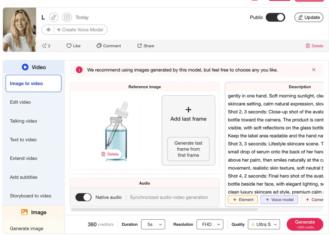Click the Instagram icon beside Today

[x=67, y=17]
